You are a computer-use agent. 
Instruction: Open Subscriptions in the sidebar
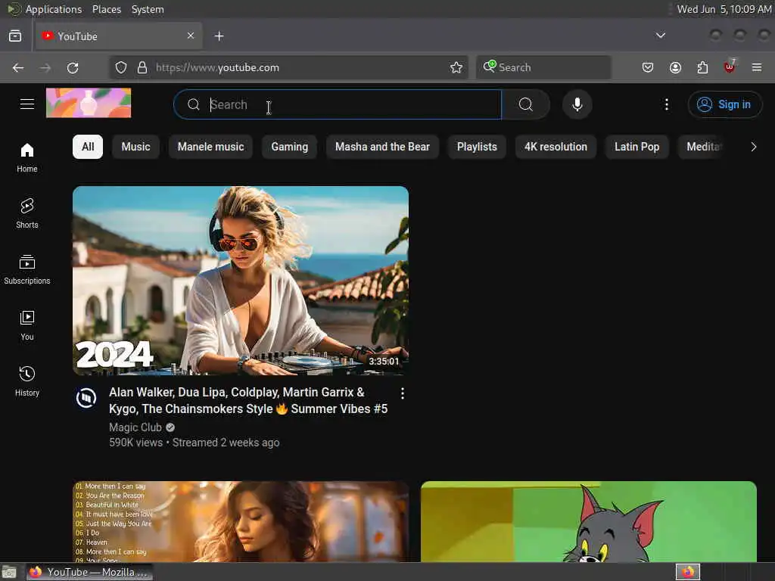27,269
